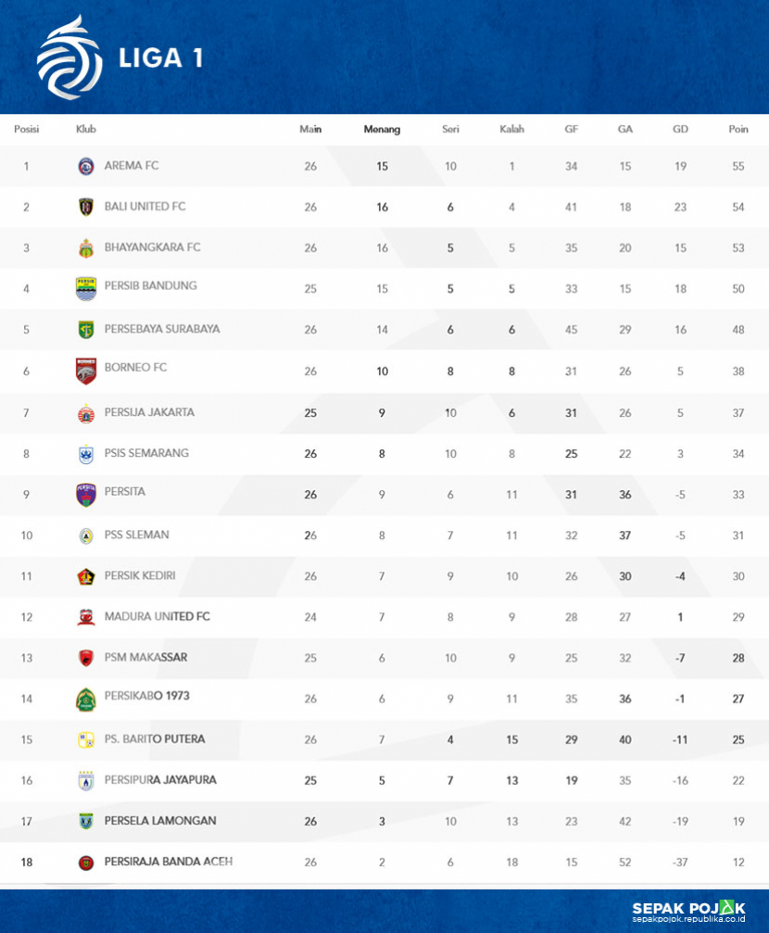
Task: Click the Persiraja Banda Aceh crest
Action: (x=86, y=863)
